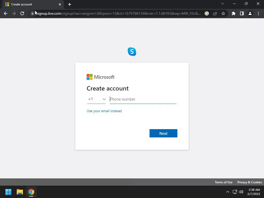Open a new tab with plus button
This screenshot has height=198, width=264.
pyautogui.click(x=70, y=4)
